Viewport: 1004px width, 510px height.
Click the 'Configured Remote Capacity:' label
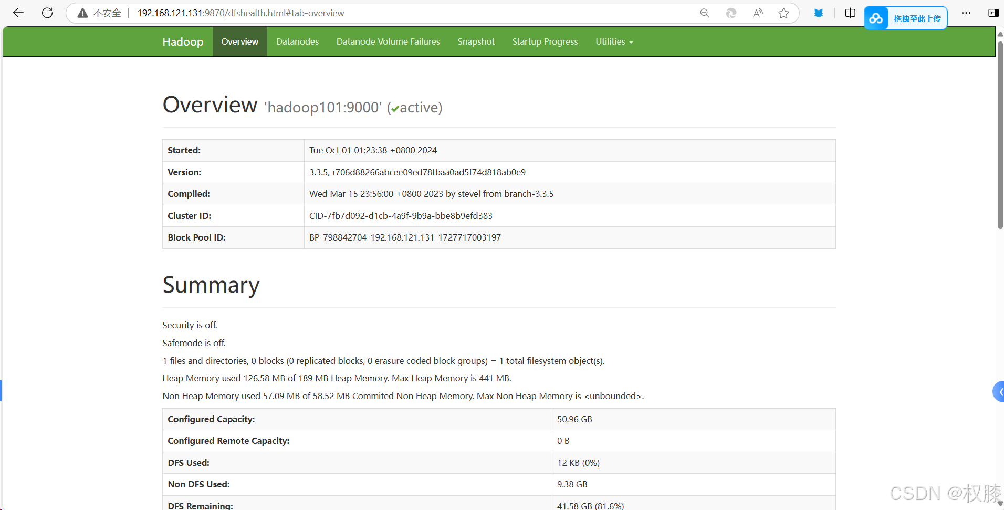click(228, 441)
